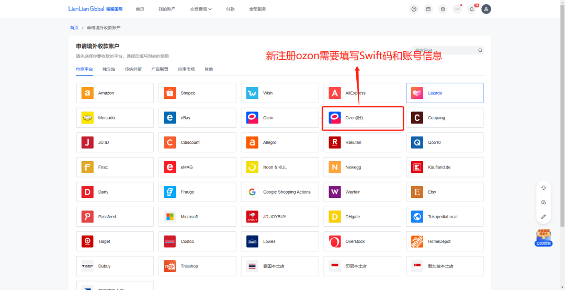Choose the Allegro platform card

(x=280, y=142)
